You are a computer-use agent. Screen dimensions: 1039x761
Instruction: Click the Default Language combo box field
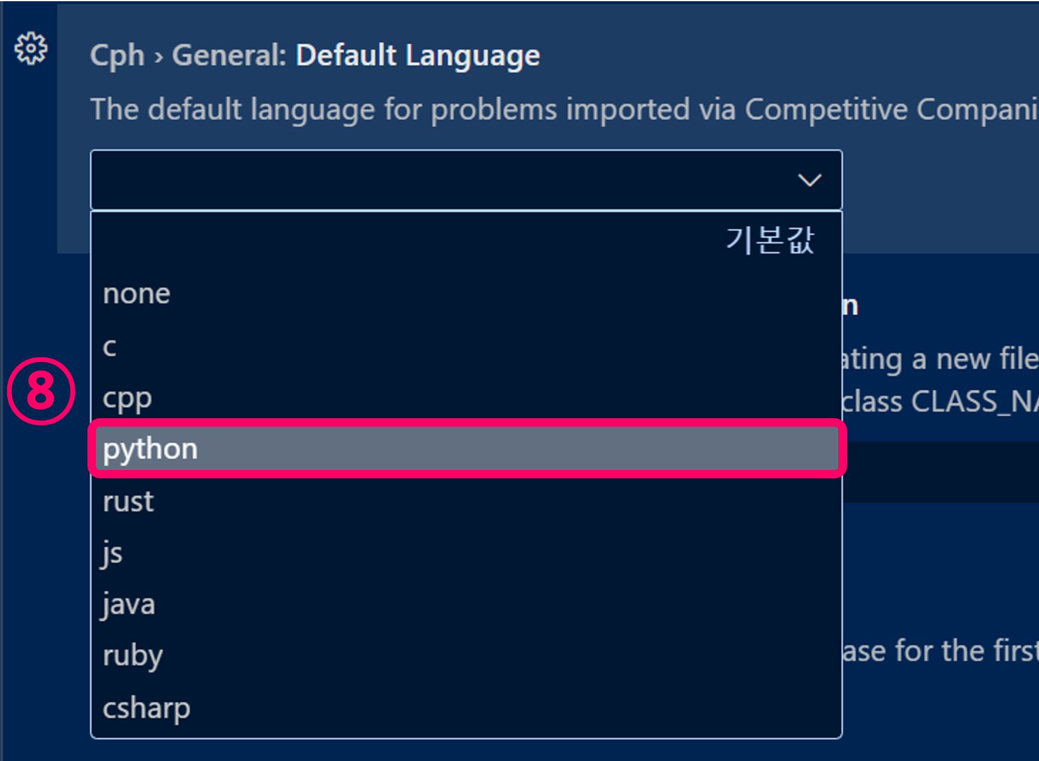pos(466,180)
